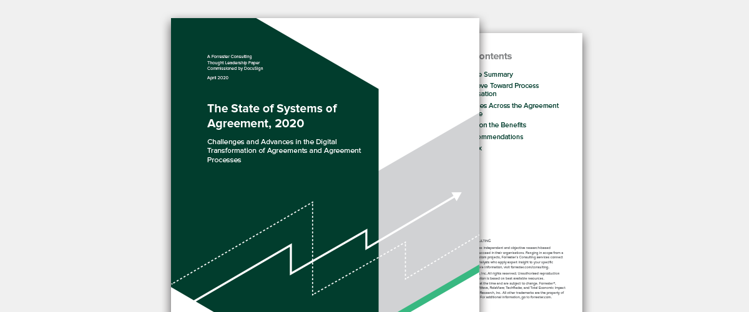This screenshot has width=749, height=312.
Task: Click the grey contents heading on the back page
Action: (x=496, y=56)
